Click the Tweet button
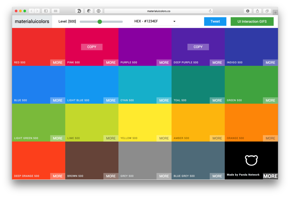The width and height of the screenshot is (290, 197). coord(215,21)
